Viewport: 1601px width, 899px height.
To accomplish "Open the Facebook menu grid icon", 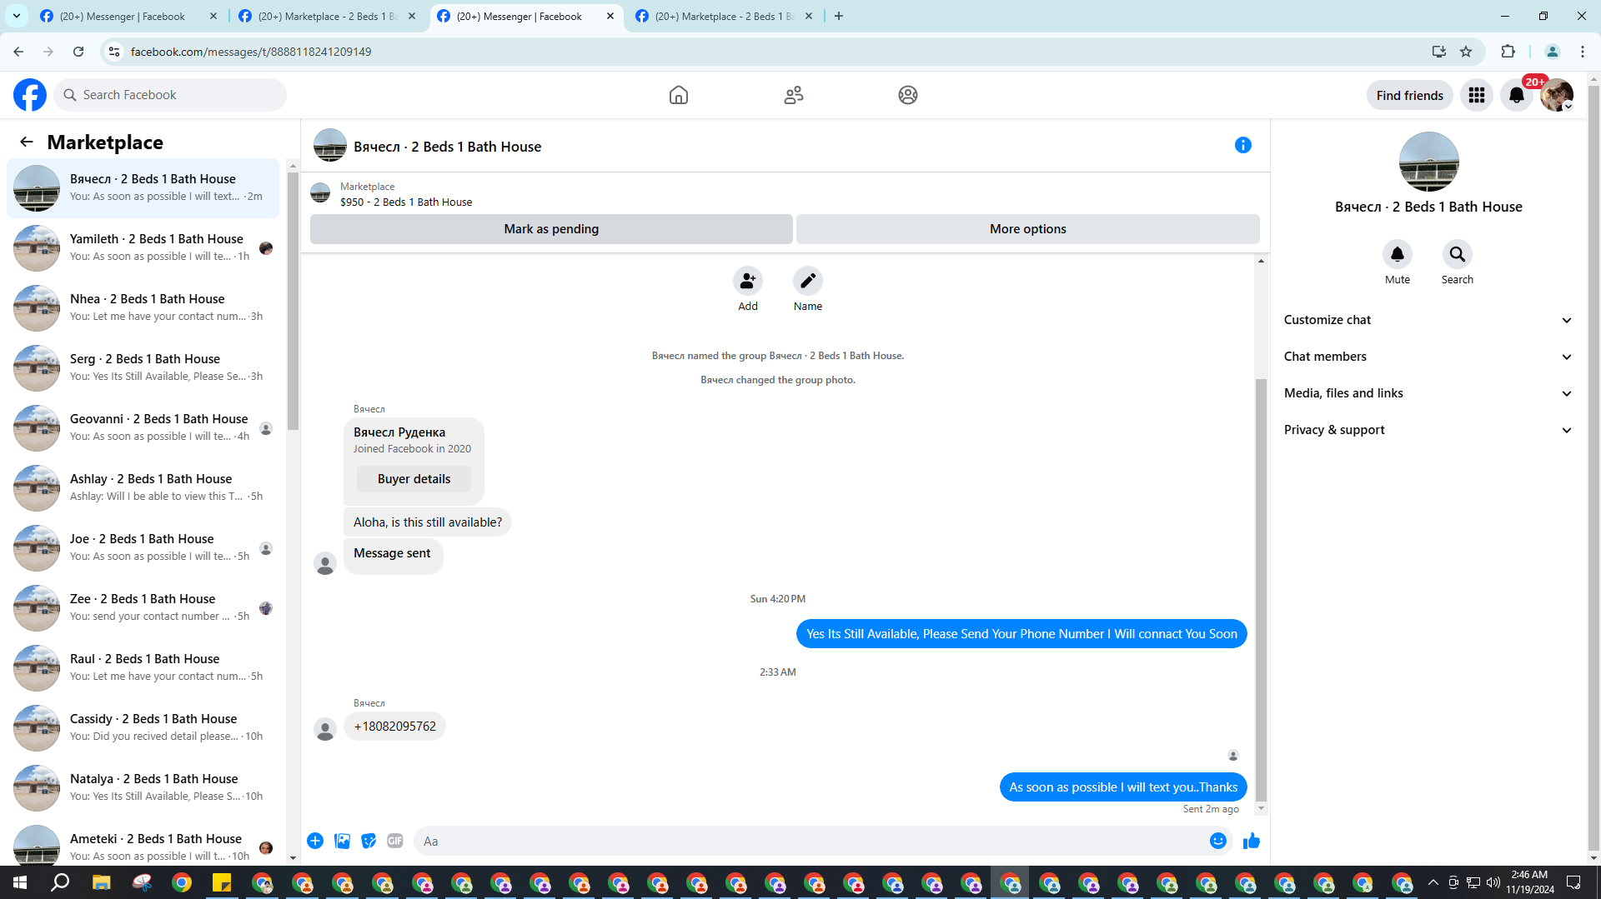I will coord(1477,95).
